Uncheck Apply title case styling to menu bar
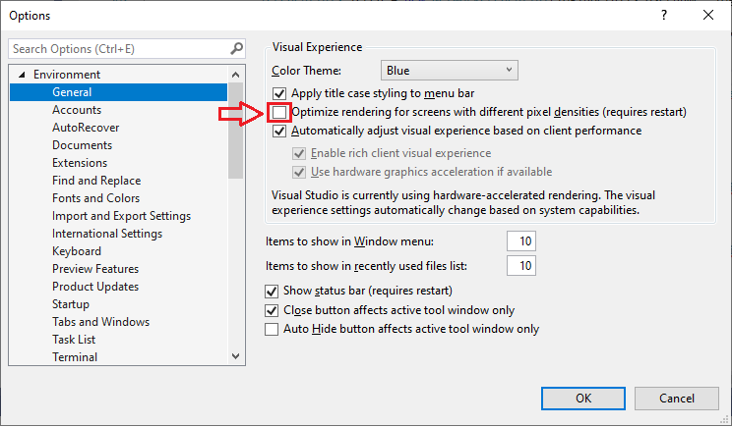This screenshot has height=427, width=732. click(279, 93)
